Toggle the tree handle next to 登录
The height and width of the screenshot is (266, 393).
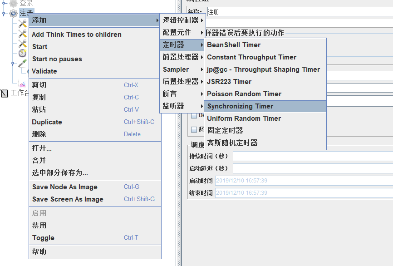pos(4,3)
